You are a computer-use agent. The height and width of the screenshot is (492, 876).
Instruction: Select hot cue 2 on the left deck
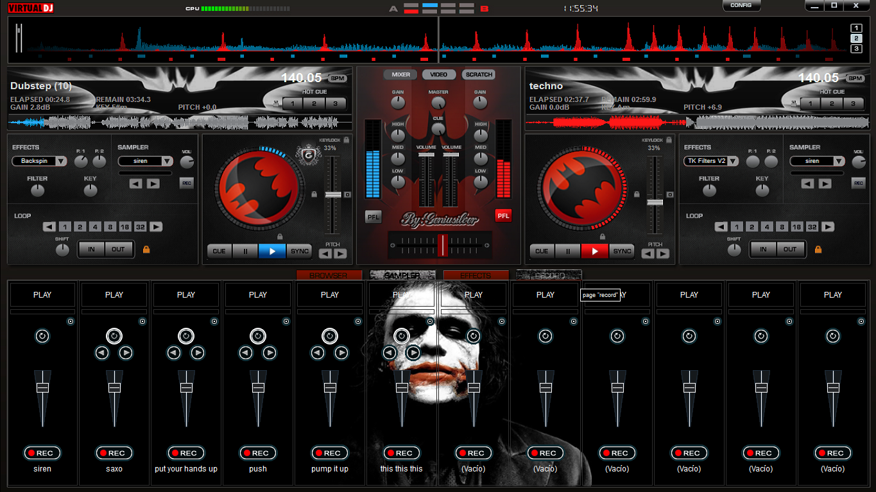click(314, 103)
